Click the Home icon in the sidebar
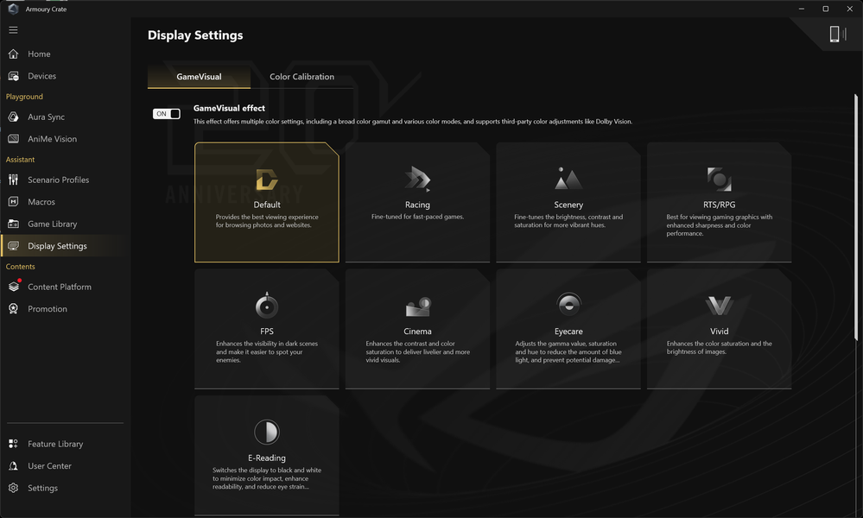Screen dimensions: 863x518 [13, 54]
